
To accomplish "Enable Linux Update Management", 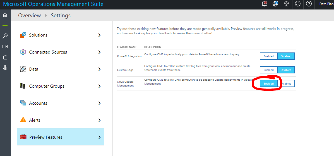I will pyautogui.click(x=269, y=83).
